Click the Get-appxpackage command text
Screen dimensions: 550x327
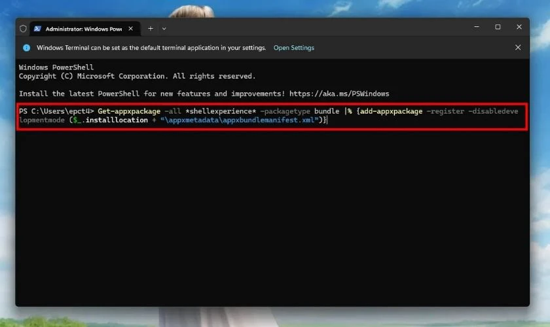pos(129,111)
